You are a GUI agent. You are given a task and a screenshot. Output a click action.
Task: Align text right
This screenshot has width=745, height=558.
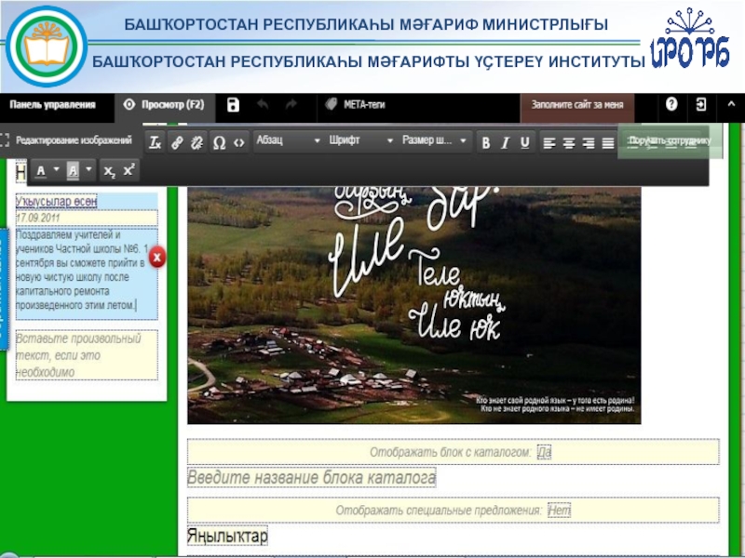pos(589,142)
